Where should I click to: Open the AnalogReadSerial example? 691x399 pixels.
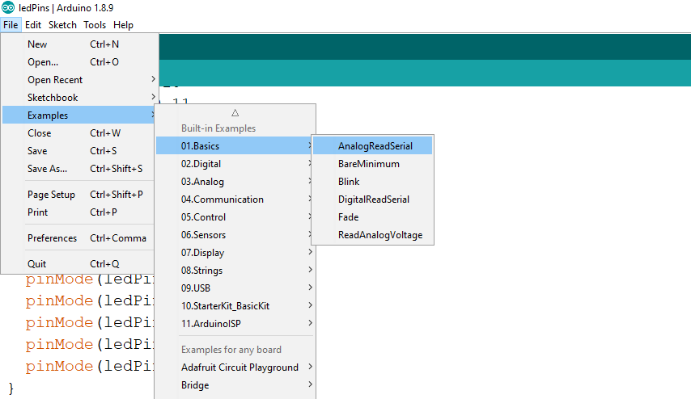pyautogui.click(x=373, y=145)
